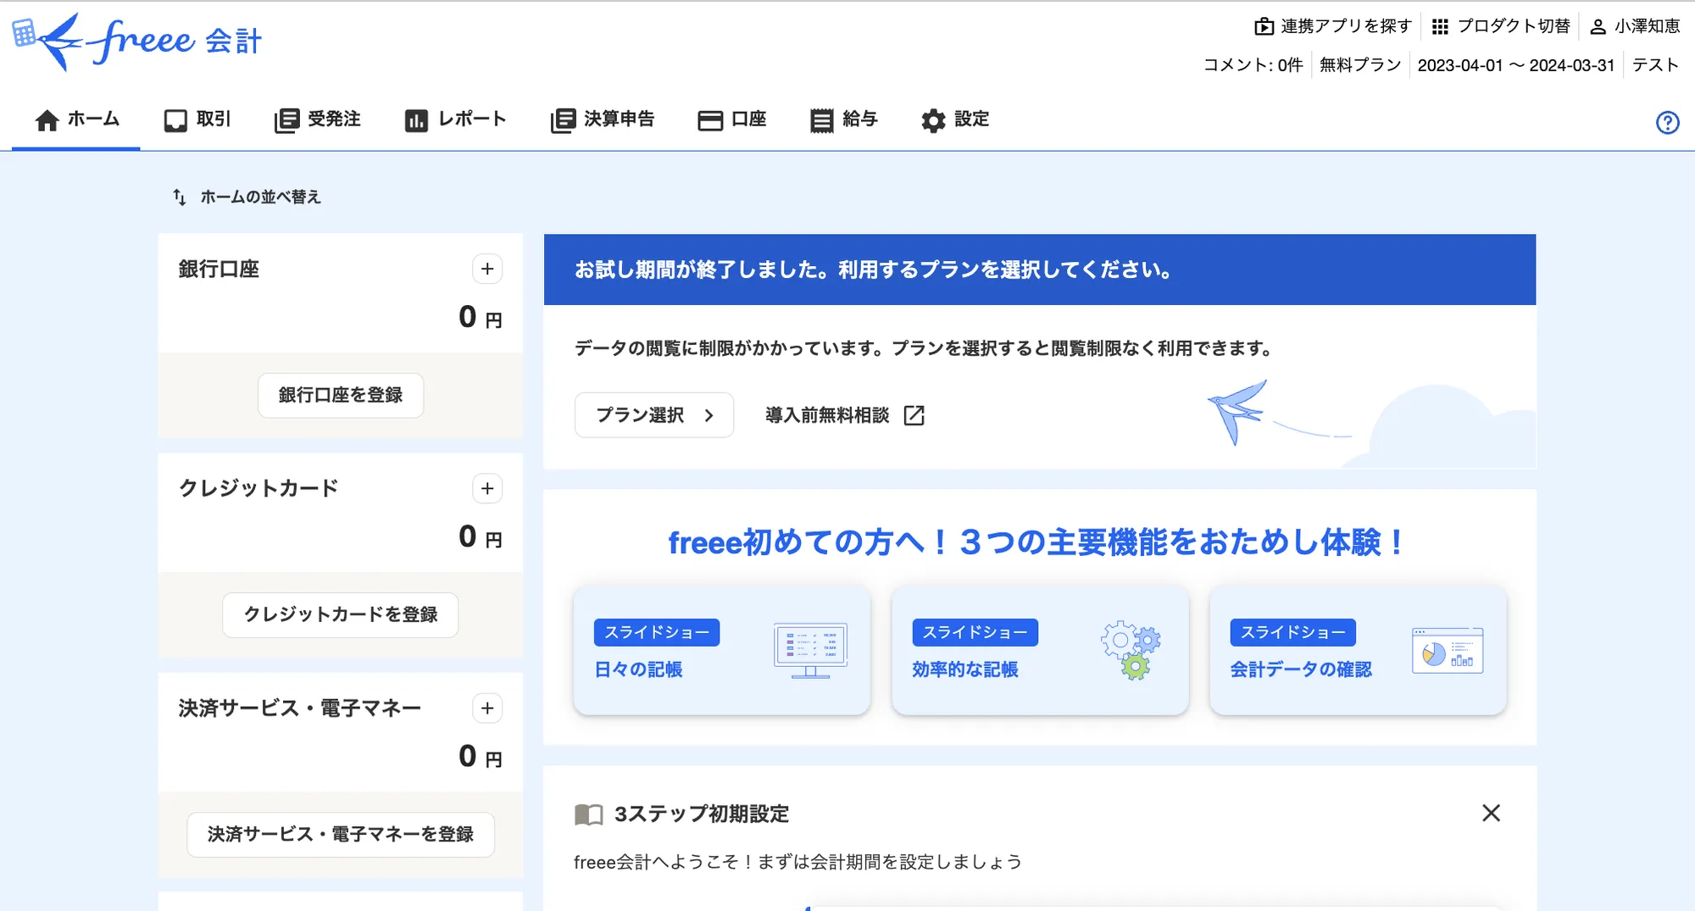Click the テスト company name
The height and width of the screenshot is (911, 1695).
click(x=1655, y=65)
